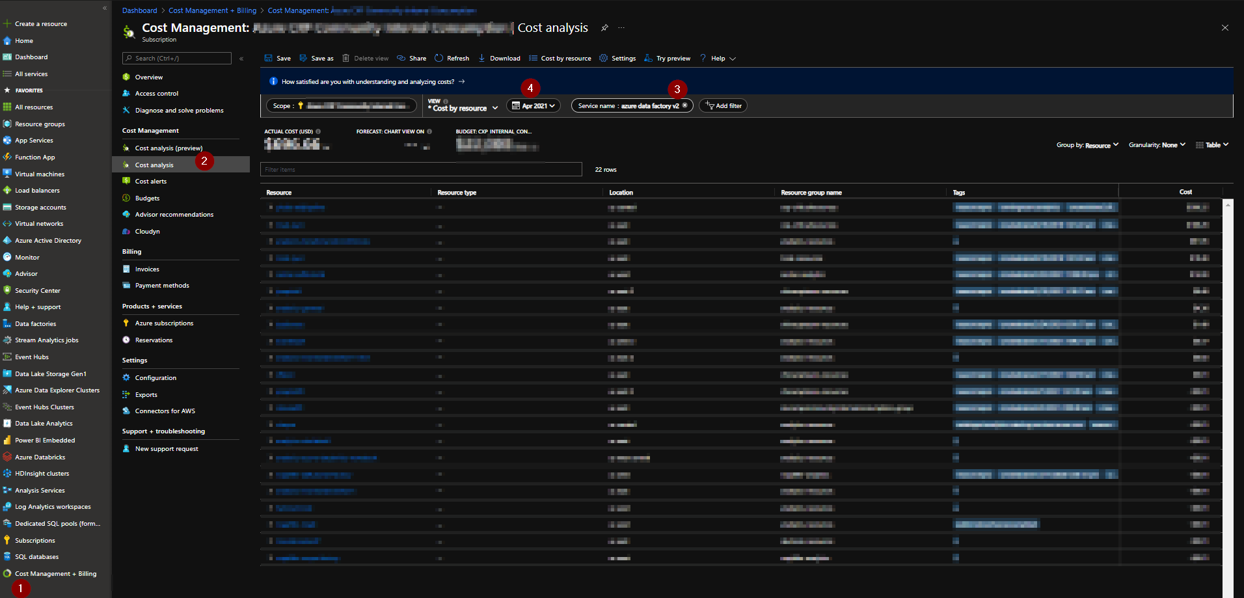The height and width of the screenshot is (598, 1244).
Task: Open All services in the sidebar
Action: click(x=31, y=74)
